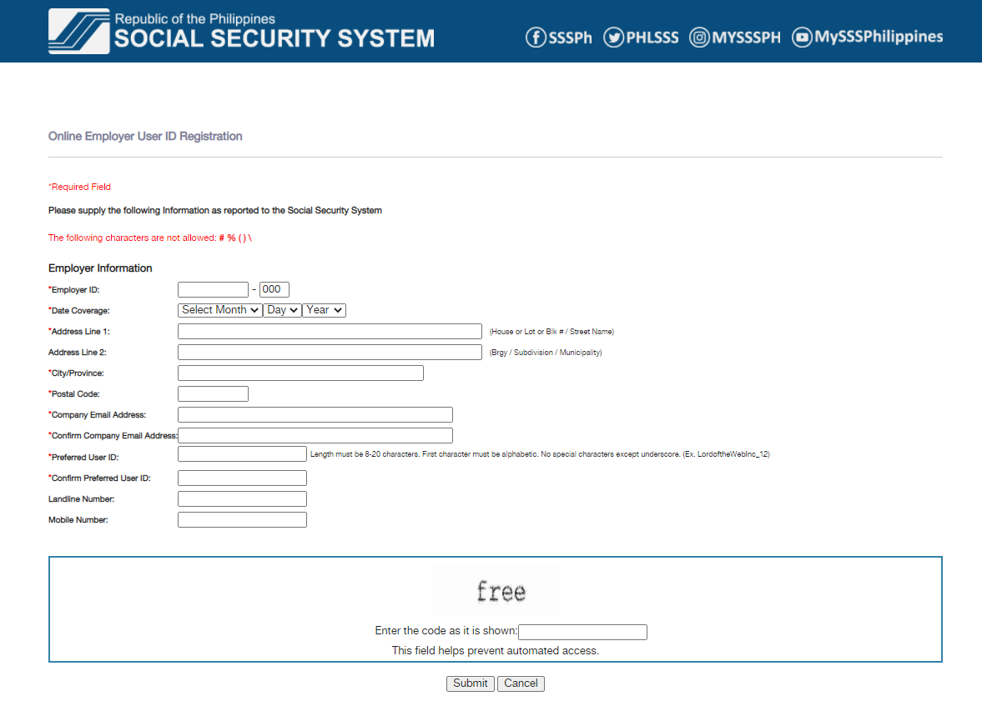Open the YouTube MySSSPhilippines channel
982x706 pixels.
point(866,37)
